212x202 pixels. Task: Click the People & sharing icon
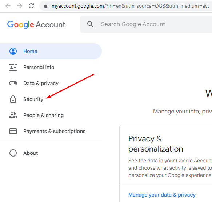[13, 115]
